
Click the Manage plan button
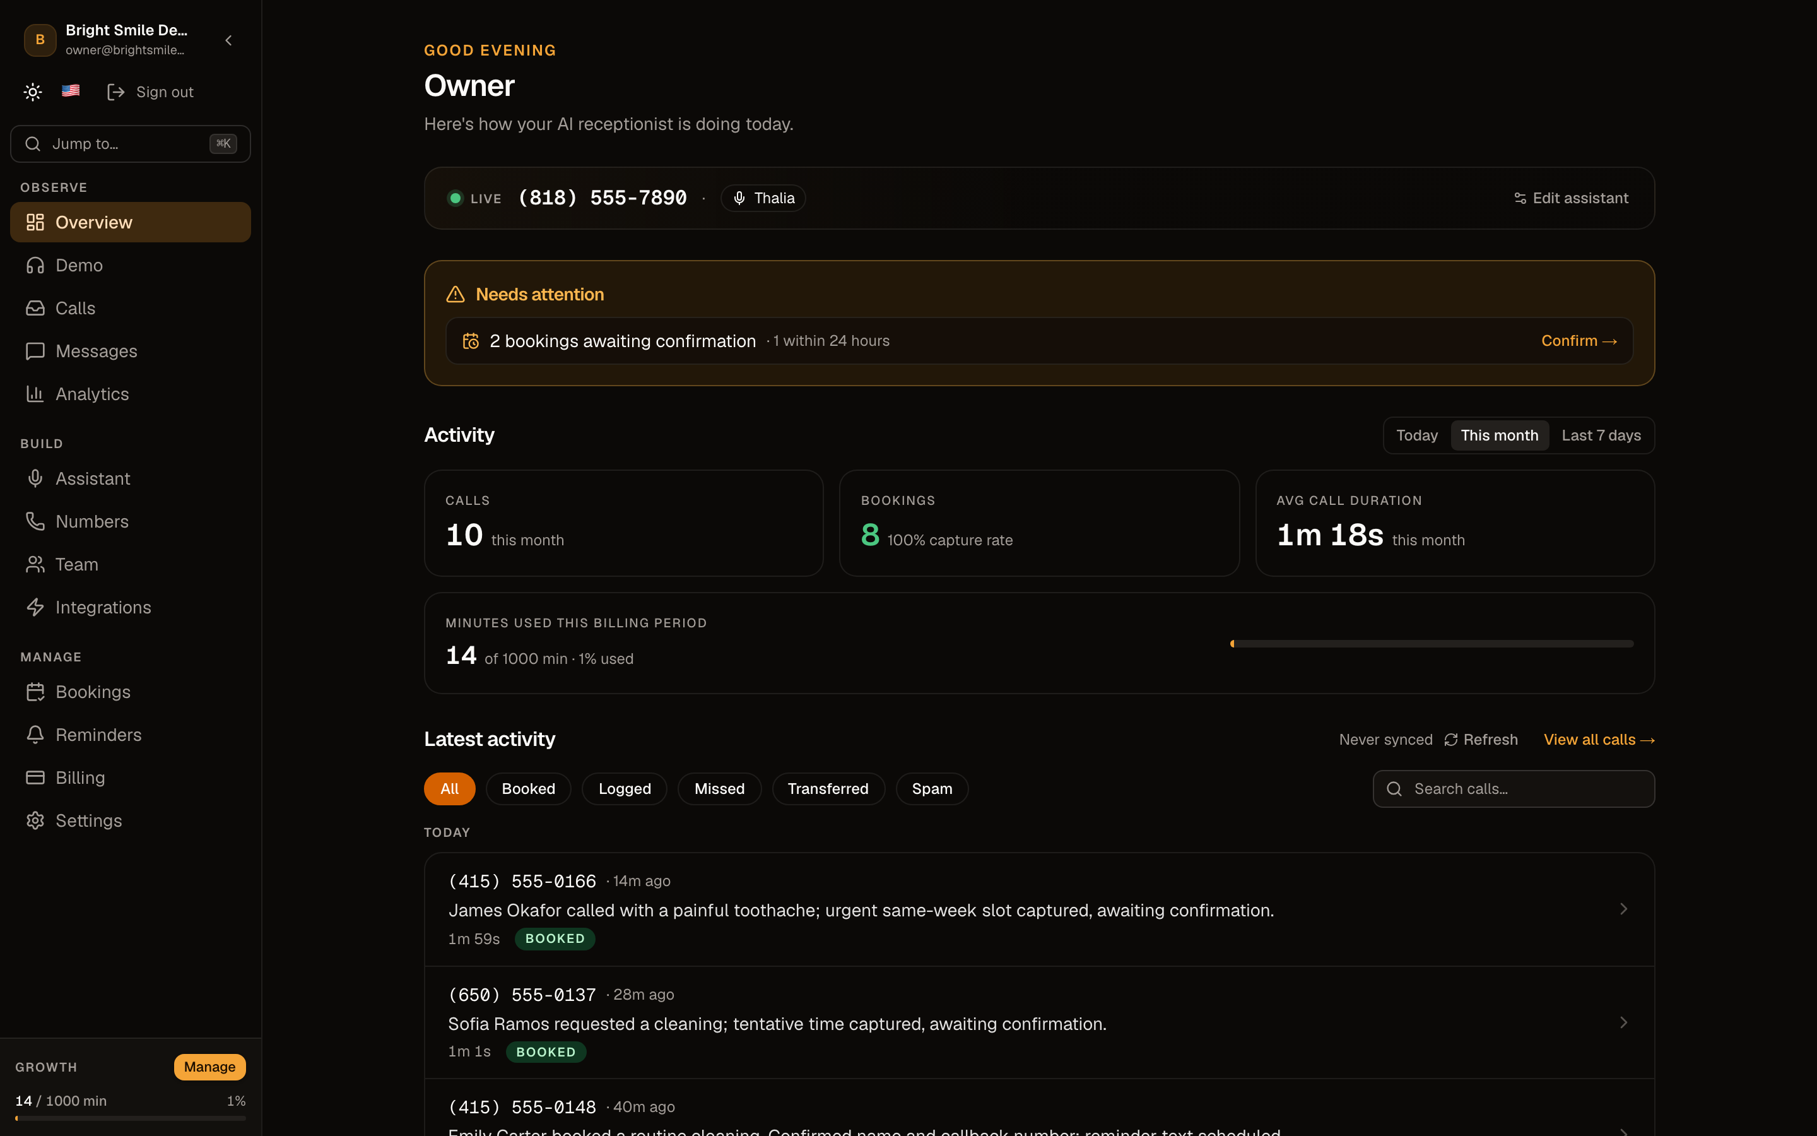pos(209,1067)
